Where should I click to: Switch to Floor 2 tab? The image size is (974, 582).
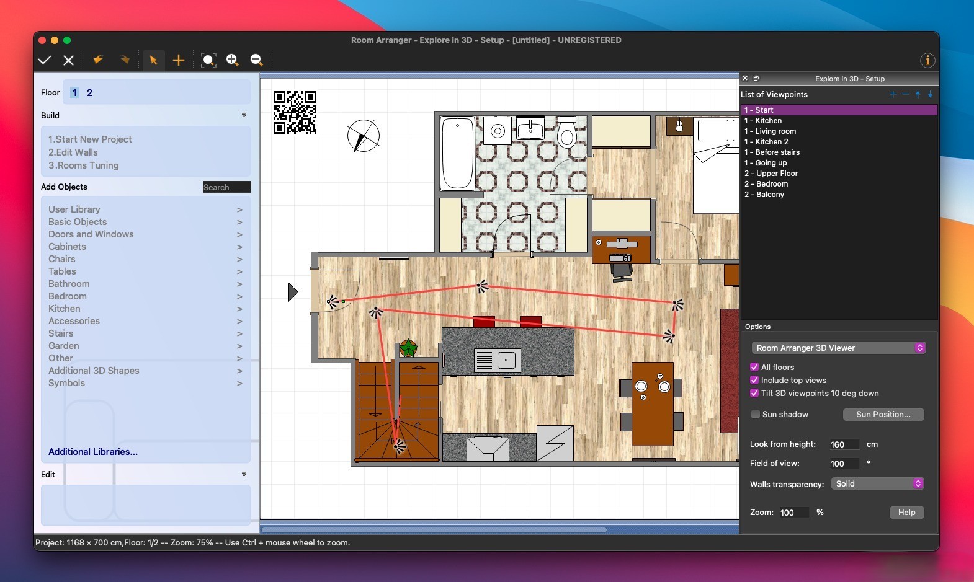click(x=89, y=92)
